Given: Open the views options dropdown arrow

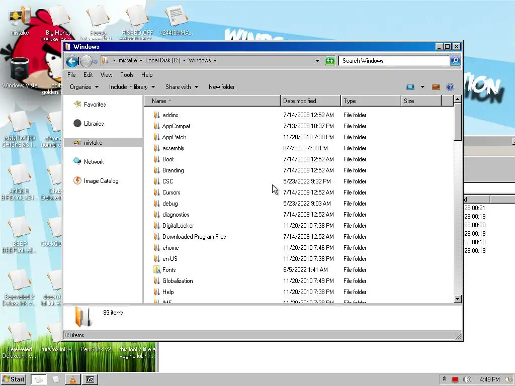Looking at the screenshot, I should pos(422,87).
